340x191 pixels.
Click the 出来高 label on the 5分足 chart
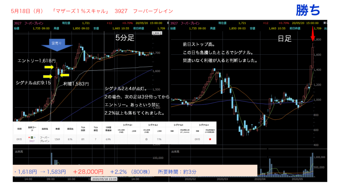coord(19,152)
